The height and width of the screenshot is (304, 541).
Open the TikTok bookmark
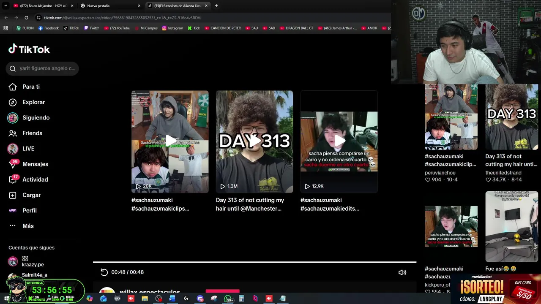[x=71, y=28]
